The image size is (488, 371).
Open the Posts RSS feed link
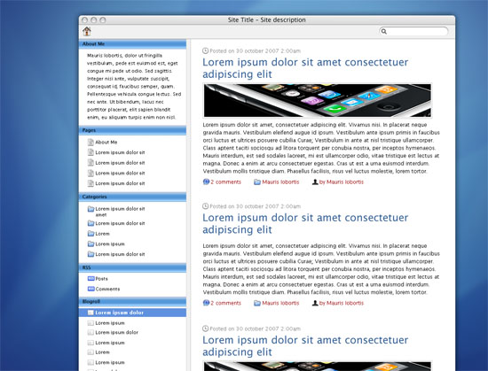tap(101, 279)
